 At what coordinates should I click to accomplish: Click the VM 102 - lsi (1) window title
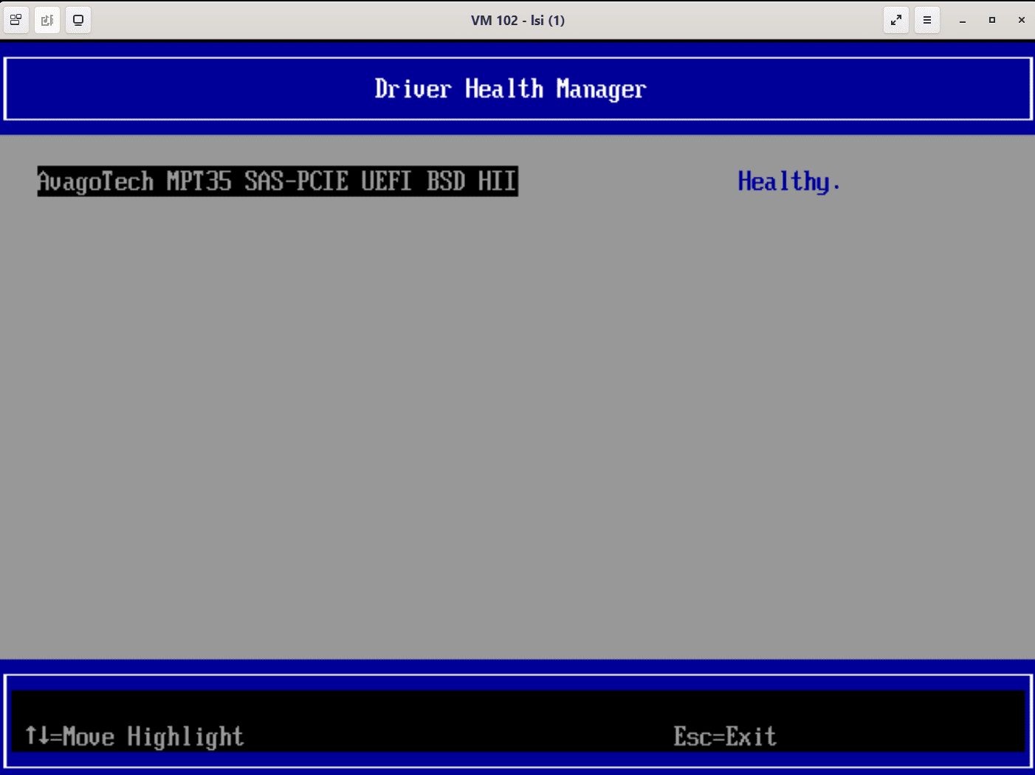[x=517, y=20]
